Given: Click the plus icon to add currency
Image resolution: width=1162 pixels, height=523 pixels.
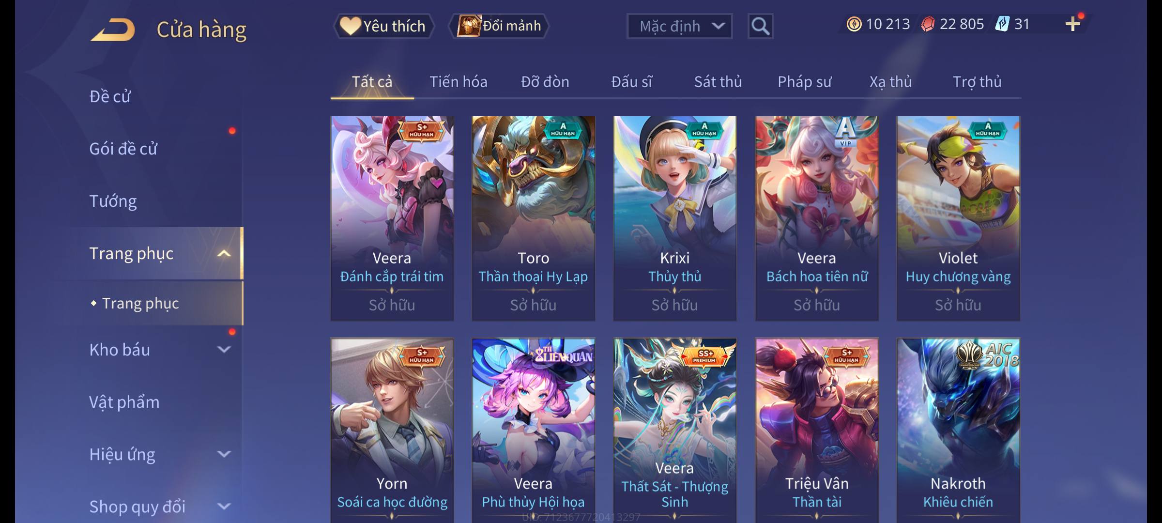Looking at the screenshot, I should coord(1073,24).
